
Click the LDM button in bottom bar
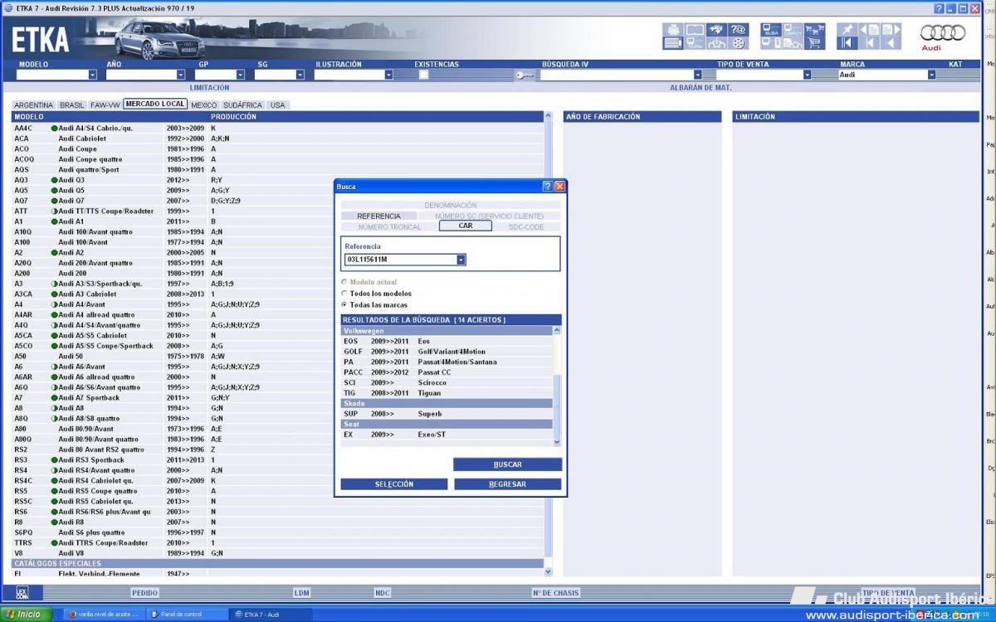(301, 593)
